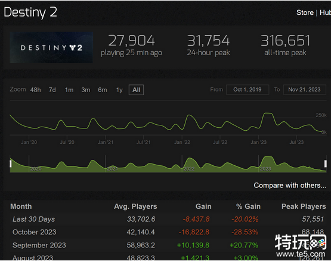This screenshot has height=261, width=331.
Task: Click the Destiny 2 page title
Action: 30,12
